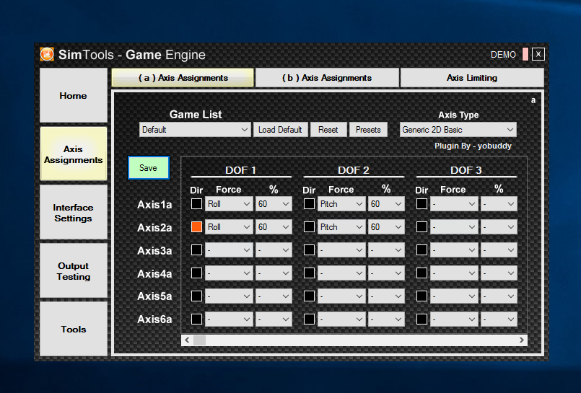Image resolution: width=581 pixels, height=393 pixels.
Task: Click the pink DEMO indicator bar
Action: pyautogui.click(x=525, y=54)
